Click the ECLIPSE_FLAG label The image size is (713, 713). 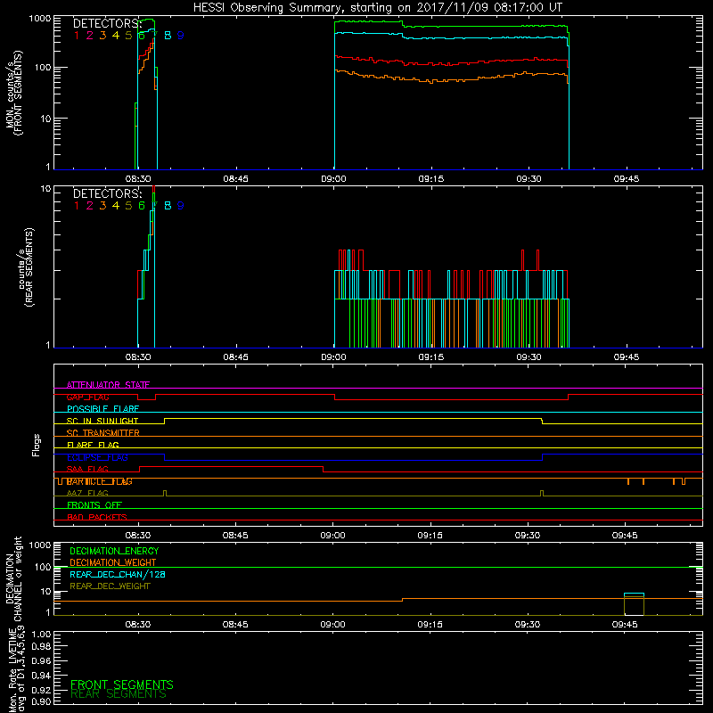pos(97,457)
